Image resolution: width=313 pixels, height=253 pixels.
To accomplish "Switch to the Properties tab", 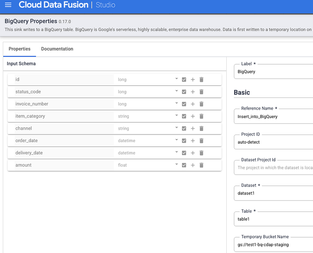I will coord(20,49).
